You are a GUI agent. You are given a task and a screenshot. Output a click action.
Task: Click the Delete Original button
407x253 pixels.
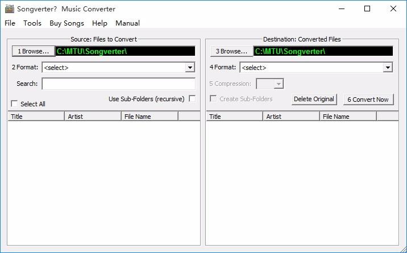[314, 99]
